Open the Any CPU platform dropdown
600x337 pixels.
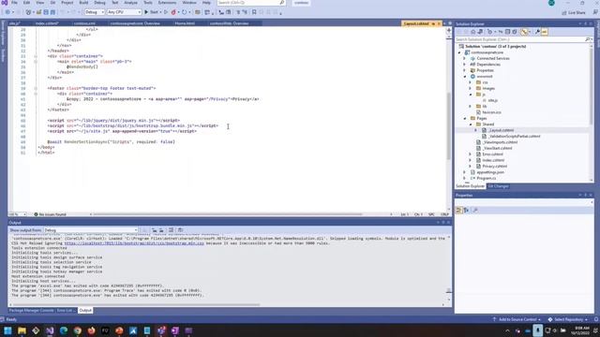124,12
